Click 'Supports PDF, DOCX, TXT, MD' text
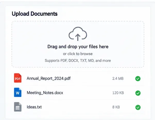 click(x=69, y=61)
